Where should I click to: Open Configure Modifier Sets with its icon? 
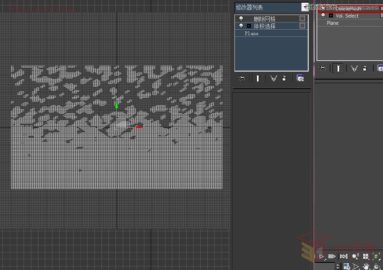pos(300,78)
